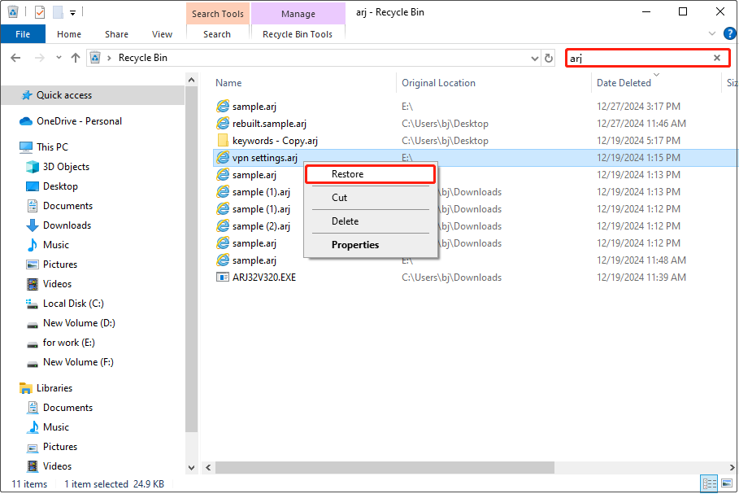Click the Recycle Bin address bar icon

click(95, 58)
